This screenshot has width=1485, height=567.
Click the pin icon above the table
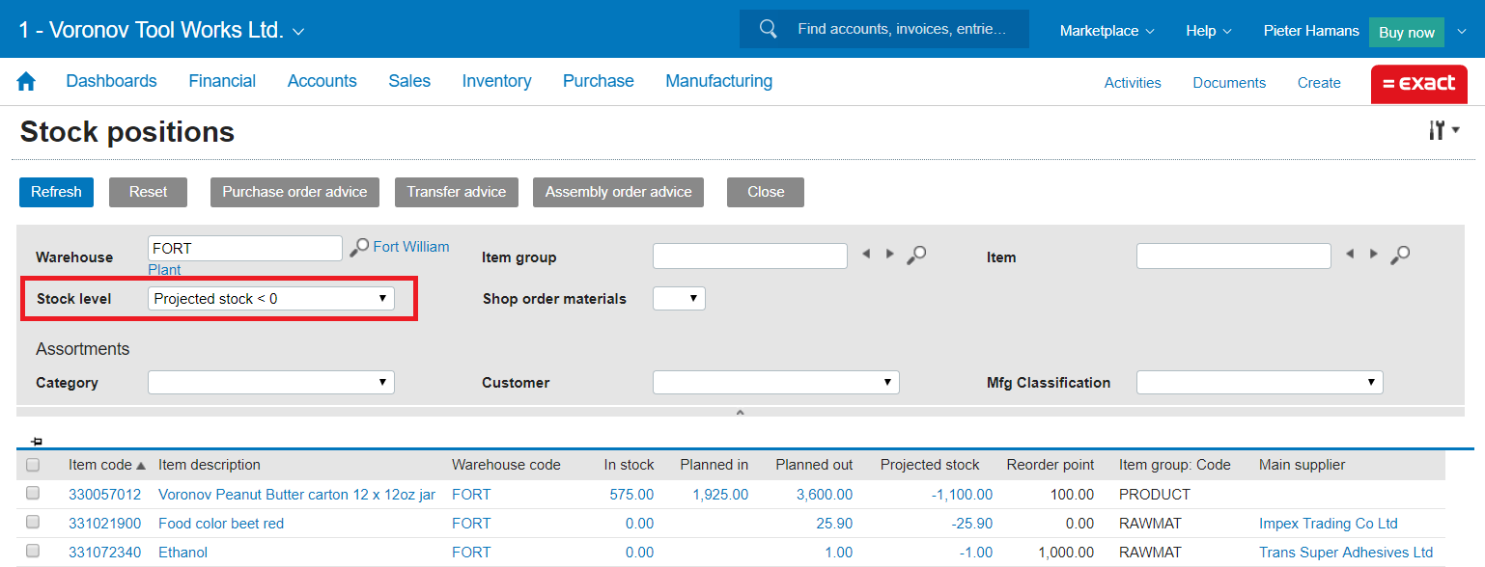point(37,441)
